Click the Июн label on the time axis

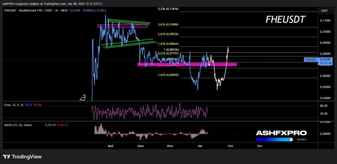[x=141, y=146]
